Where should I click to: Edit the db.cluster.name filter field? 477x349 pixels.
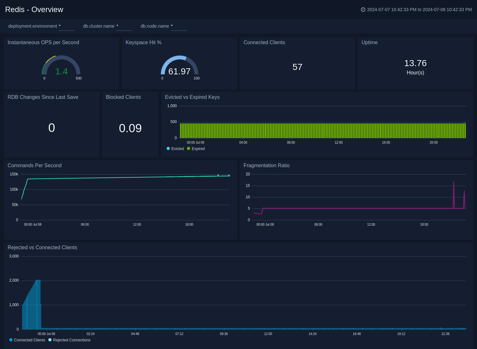pos(124,26)
